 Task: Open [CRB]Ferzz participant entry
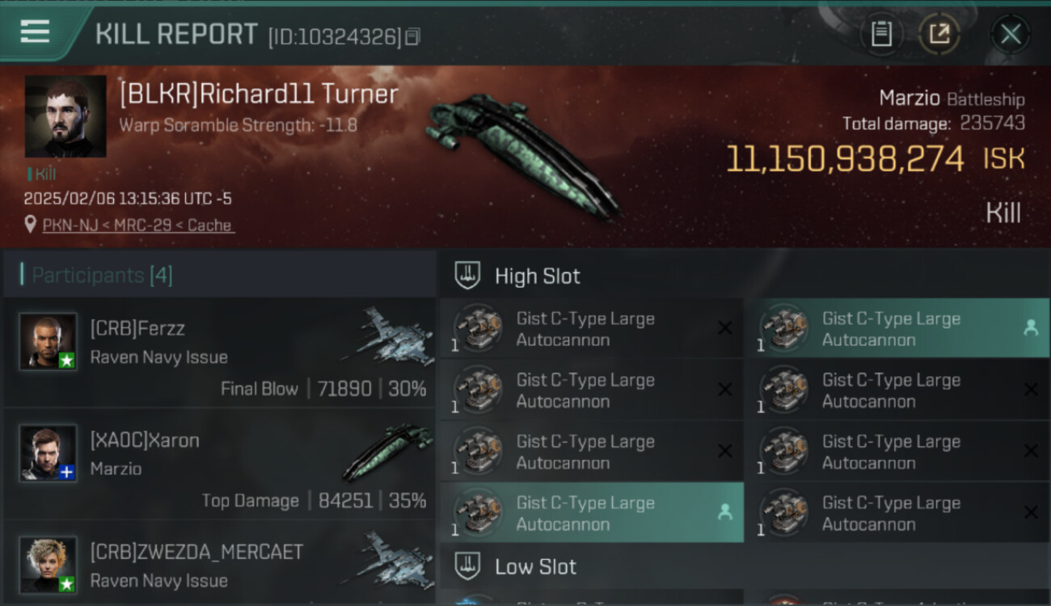tap(219, 352)
